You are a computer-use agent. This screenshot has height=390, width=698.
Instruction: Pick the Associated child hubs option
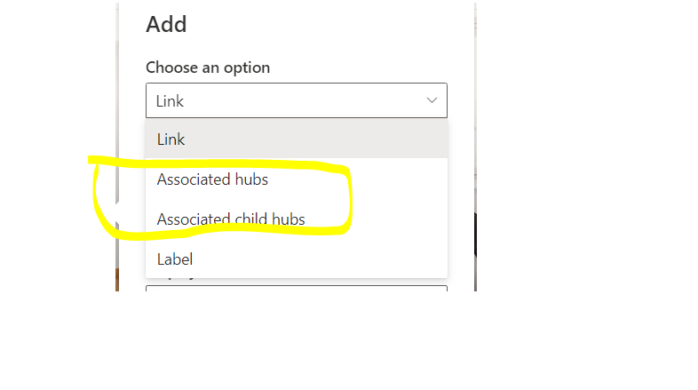pyautogui.click(x=231, y=219)
